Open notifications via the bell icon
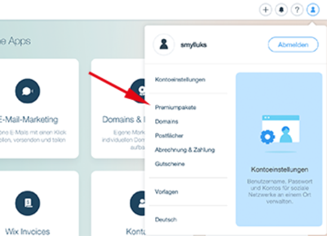 (281, 10)
